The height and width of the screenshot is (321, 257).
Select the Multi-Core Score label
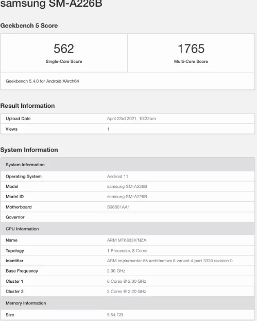[191, 61]
